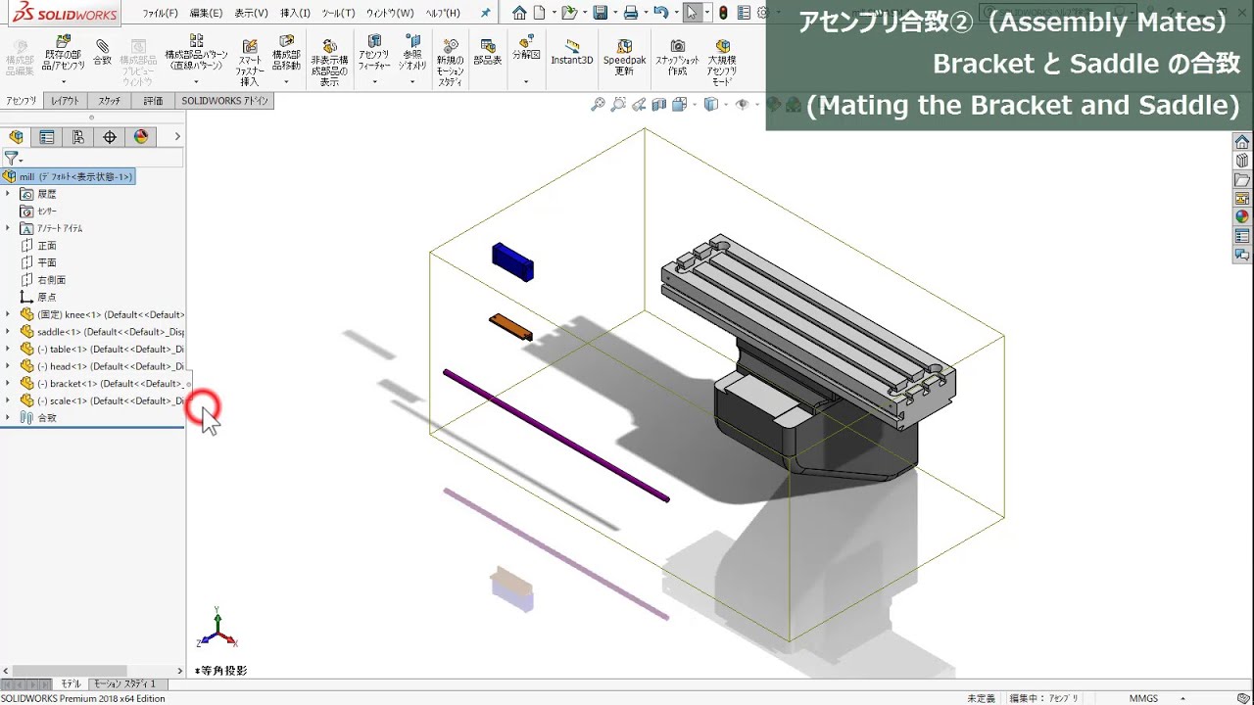Switch to 評価 tab
Image resolution: width=1254 pixels, height=705 pixels.
point(153,101)
